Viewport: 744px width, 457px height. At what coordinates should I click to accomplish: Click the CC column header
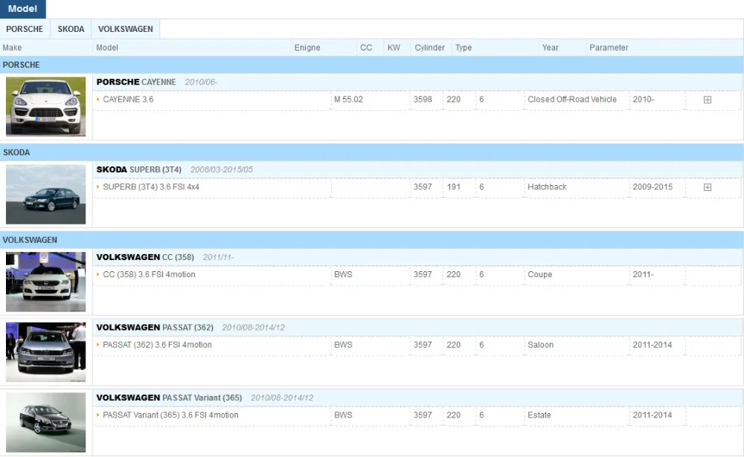pyautogui.click(x=366, y=48)
